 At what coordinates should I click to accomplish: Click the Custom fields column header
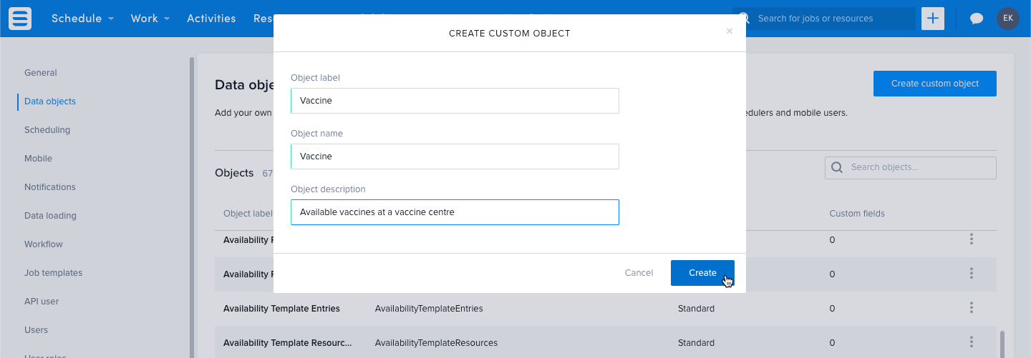click(857, 214)
